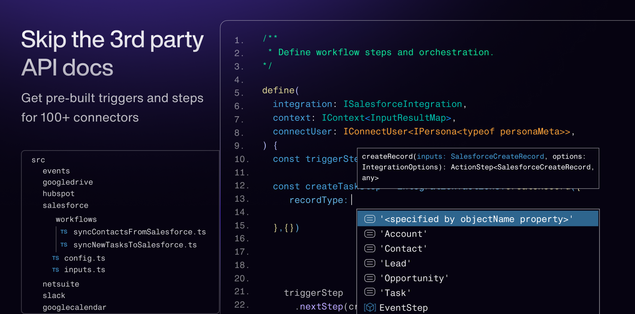Click the cube icon beside EventStep

pyautogui.click(x=370, y=308)
